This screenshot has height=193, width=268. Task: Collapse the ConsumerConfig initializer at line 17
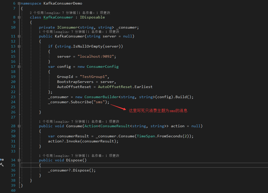[x=19, y=67]
